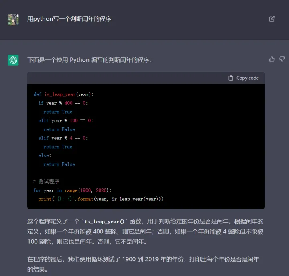Click the print format statement line
Viewport: 289px width, 276px height.
click(101, 199)
